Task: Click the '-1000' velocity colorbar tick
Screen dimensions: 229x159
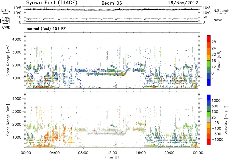Action: (218, 139)
